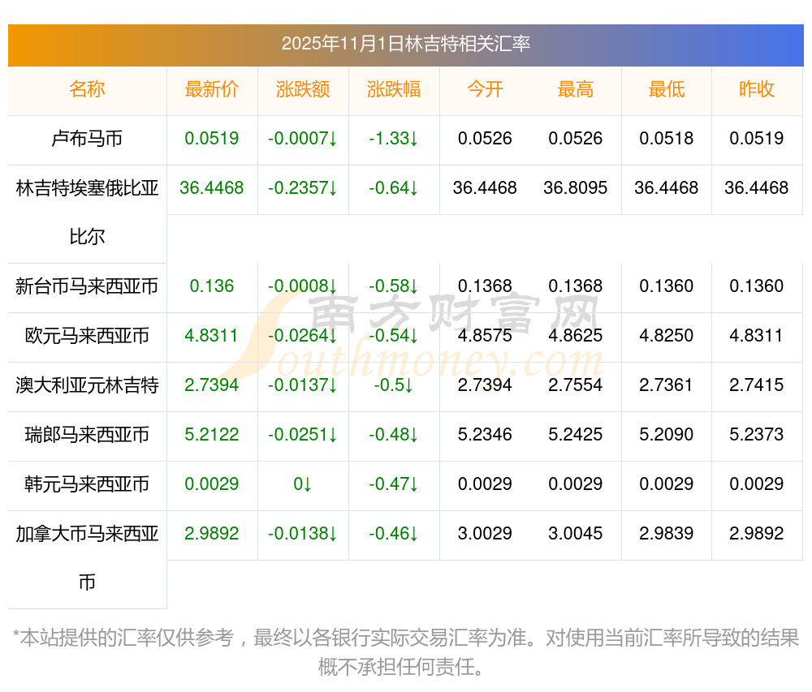This screenshot has width=812, height=692.
Task: Click 加拿大币 highest value 3.0045
Action: coord(576,533)
